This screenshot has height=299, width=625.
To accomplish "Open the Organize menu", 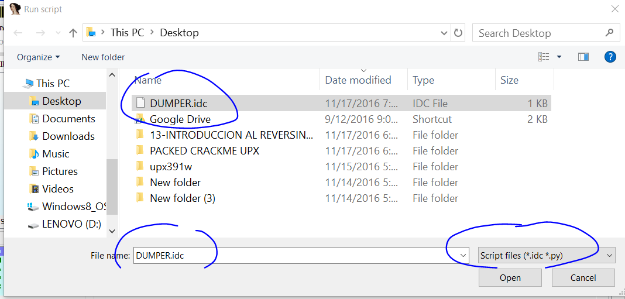I will pos(38,57).
